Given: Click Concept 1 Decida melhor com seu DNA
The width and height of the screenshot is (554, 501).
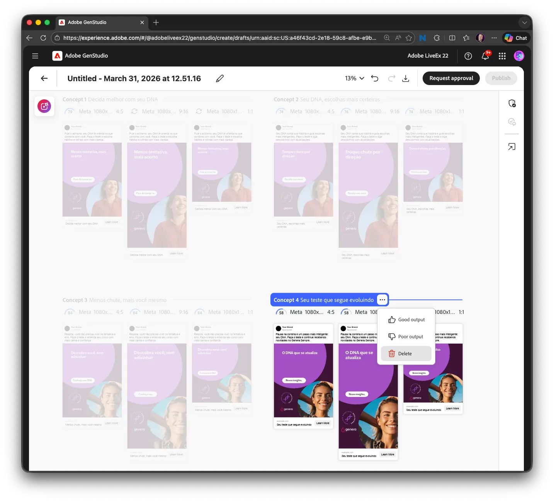Looking at the screenshot, I should click(110, 99).
